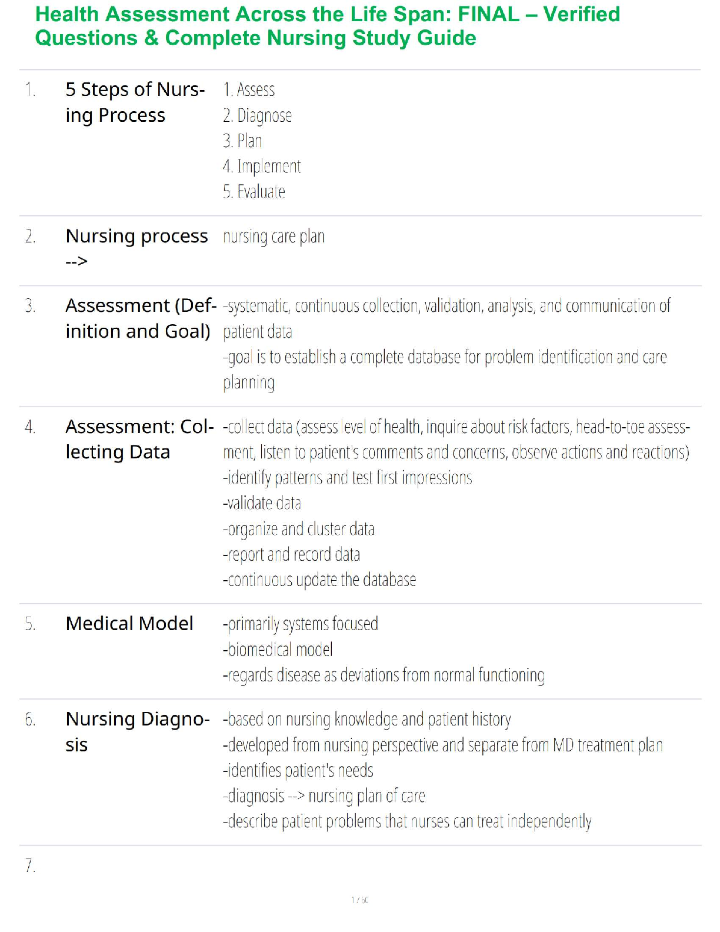Click the "2. Diagnose" answer line
The image size is (720, 932).
coord(257,116)
